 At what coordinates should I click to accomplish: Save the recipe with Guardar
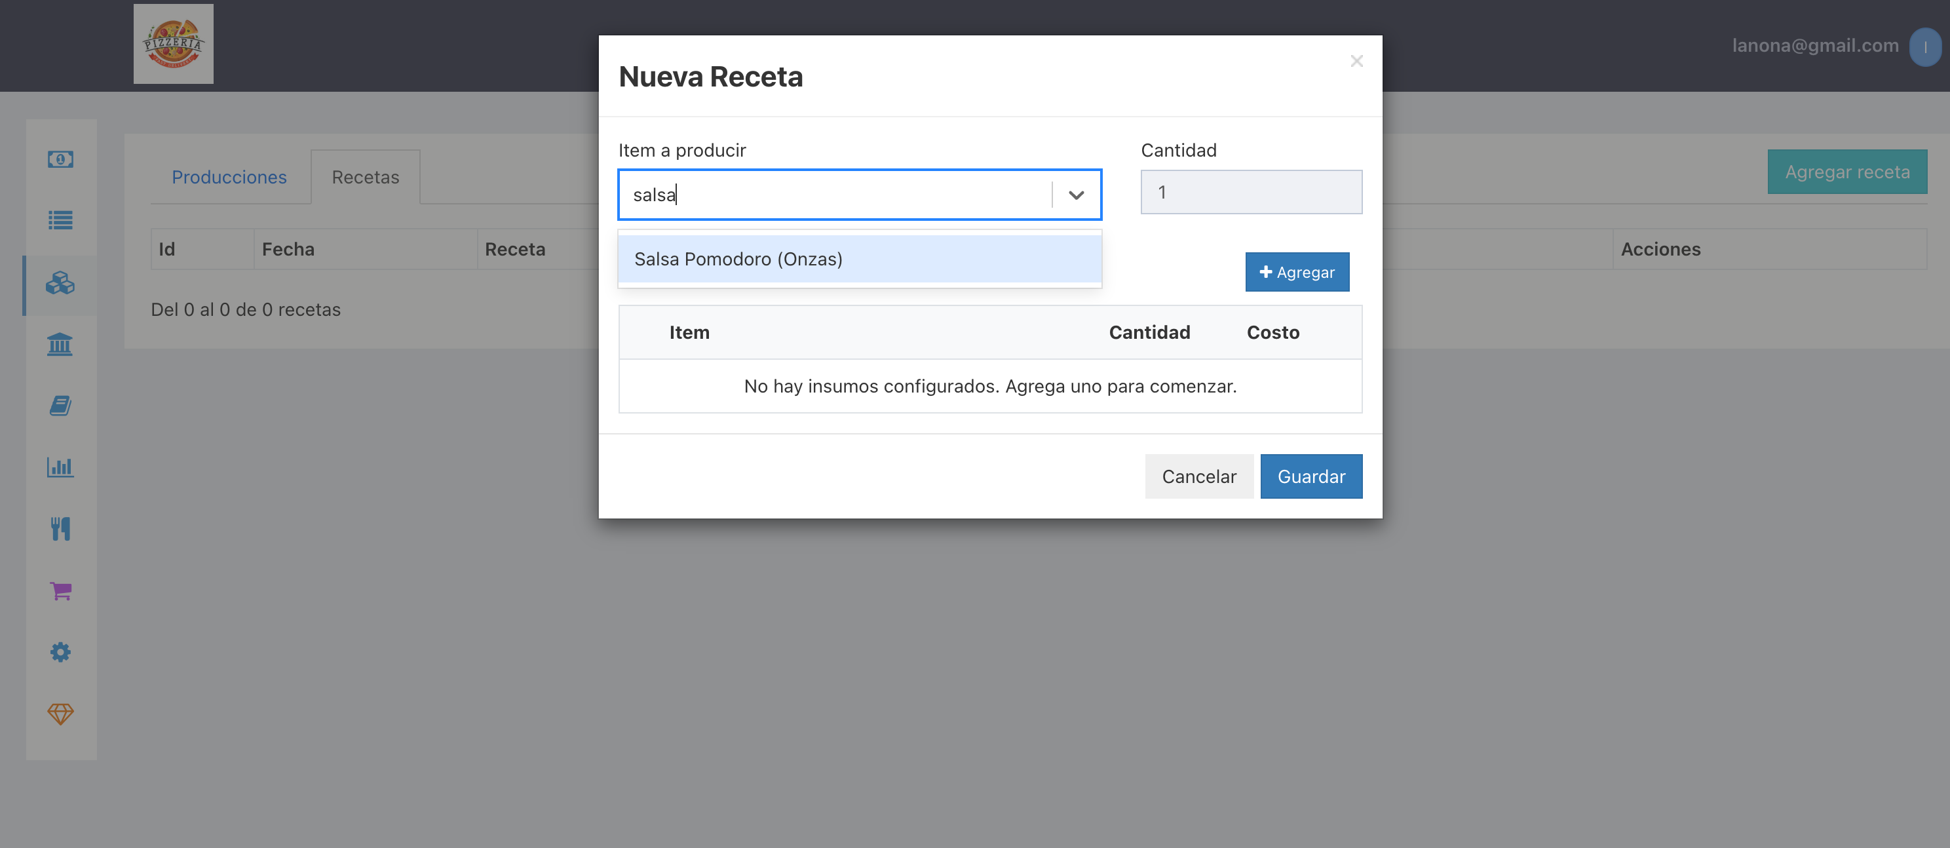pos(1311,476)
